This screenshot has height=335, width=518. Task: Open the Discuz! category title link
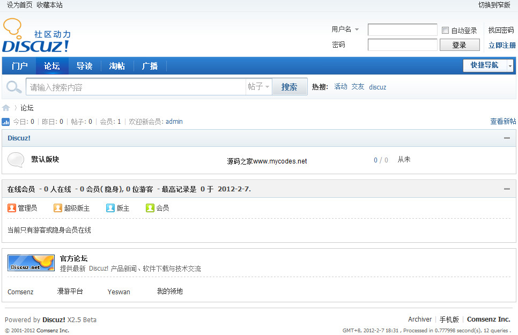pyautogui.click(x=19, y=138)
